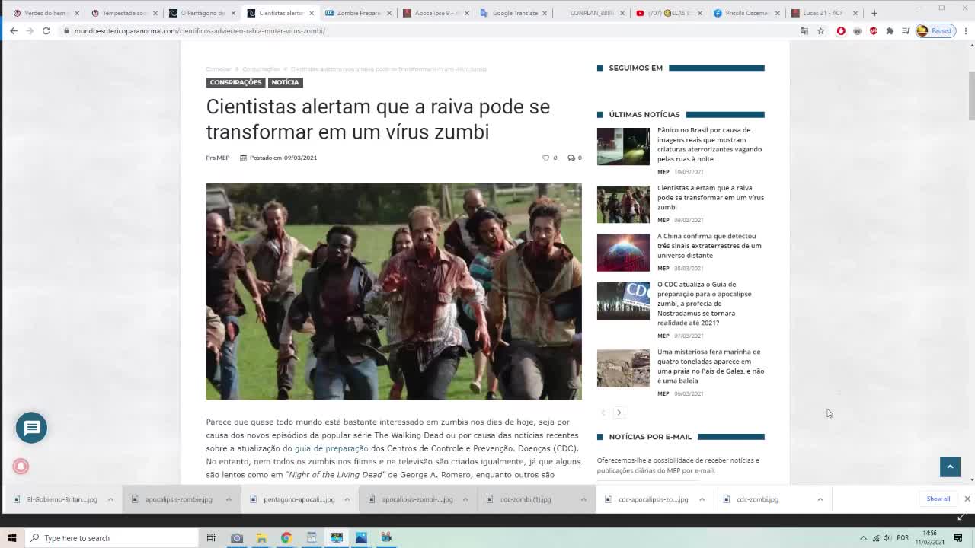Switch to the Zombie Prepare tab
This screenshot has height=548, width=975.
358,13
